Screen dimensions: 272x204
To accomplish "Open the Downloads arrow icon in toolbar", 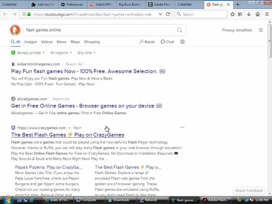I will tap(249, 14).
